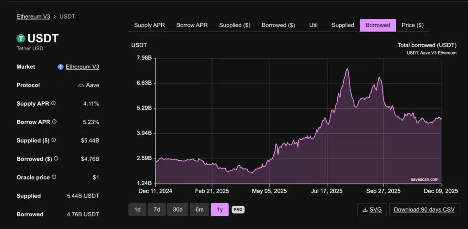The image size is (468, 229).
Task: Open the Ethereum V3 market link
Action: click(x=82, y=67)
